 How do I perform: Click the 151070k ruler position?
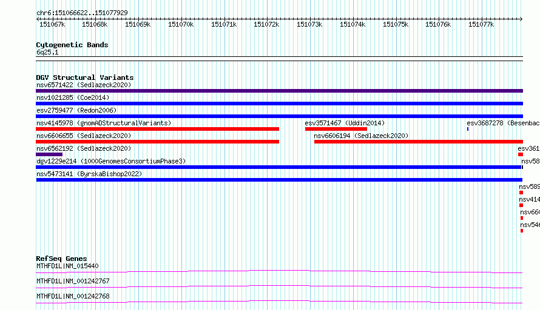coord(181,24)
